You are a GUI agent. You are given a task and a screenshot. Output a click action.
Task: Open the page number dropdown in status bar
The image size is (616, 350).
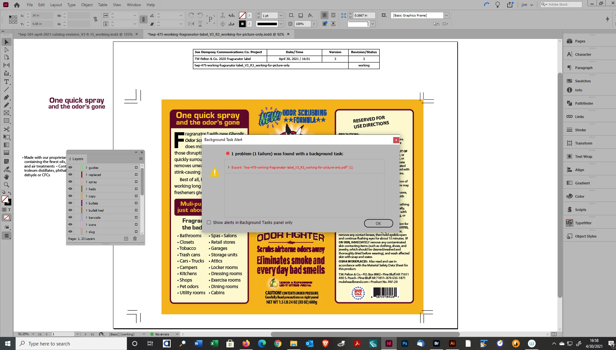click(77, 334)
